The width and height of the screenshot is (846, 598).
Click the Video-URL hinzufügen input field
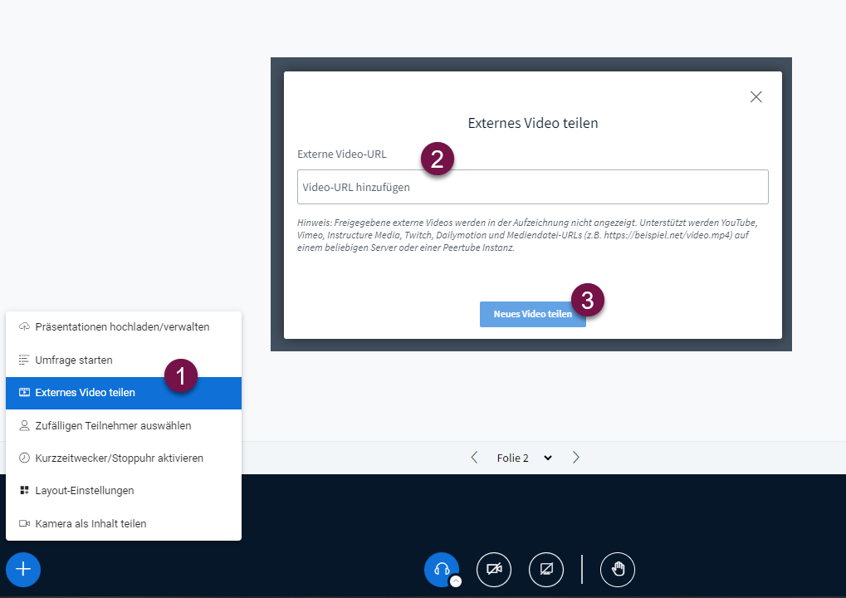tap(532, 187)
